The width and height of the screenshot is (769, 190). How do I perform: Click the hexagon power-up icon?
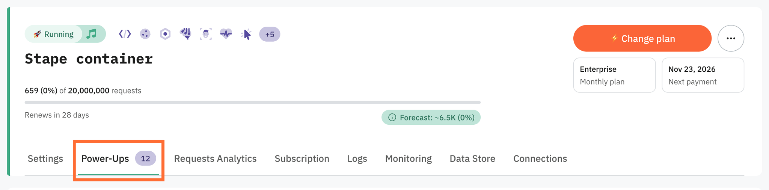pos(165,34)
